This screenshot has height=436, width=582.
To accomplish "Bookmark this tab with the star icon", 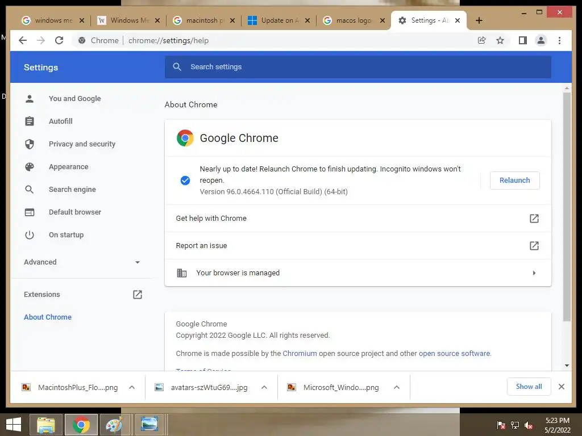I will coord(500,40).
